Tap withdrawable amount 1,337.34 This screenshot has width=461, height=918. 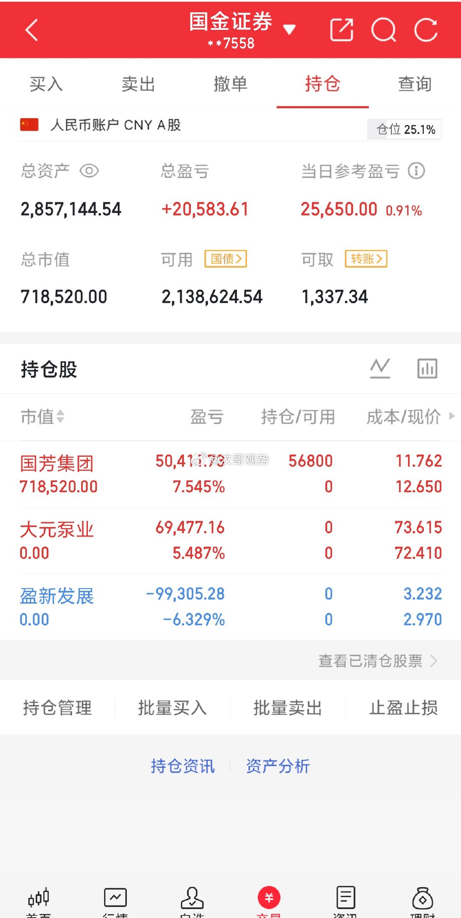click(335, 297)
